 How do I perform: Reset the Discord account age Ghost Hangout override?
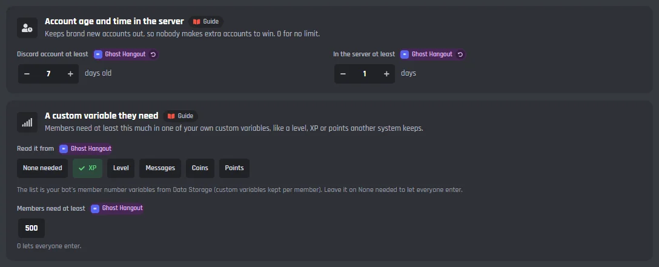(153, 54)
